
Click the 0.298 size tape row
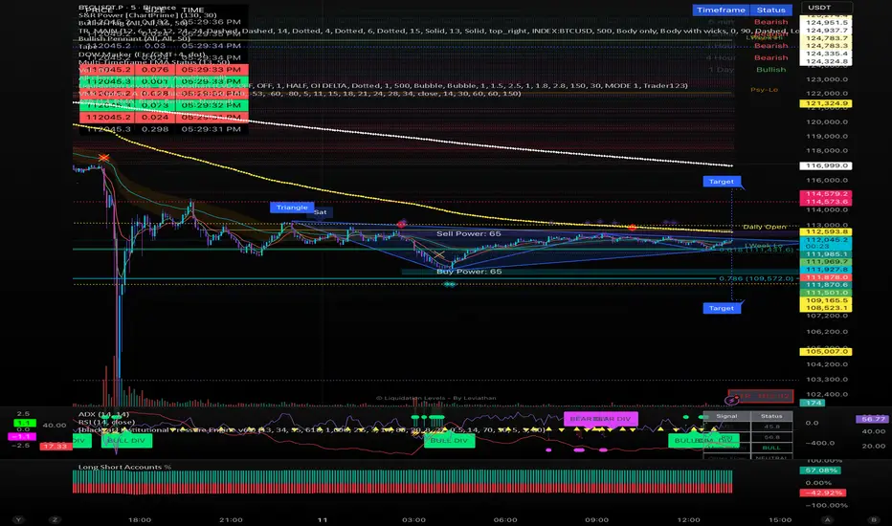(x=164, y=129)
